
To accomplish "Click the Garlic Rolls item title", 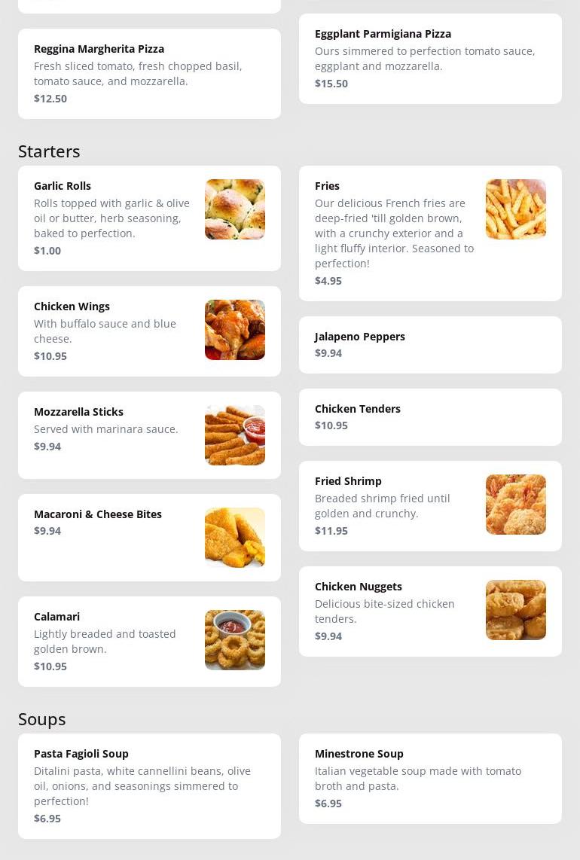I will [63, 186].
